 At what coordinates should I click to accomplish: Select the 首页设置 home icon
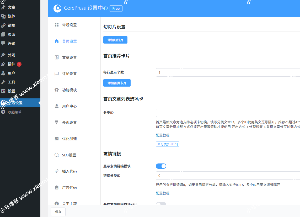tap(57, 41)
